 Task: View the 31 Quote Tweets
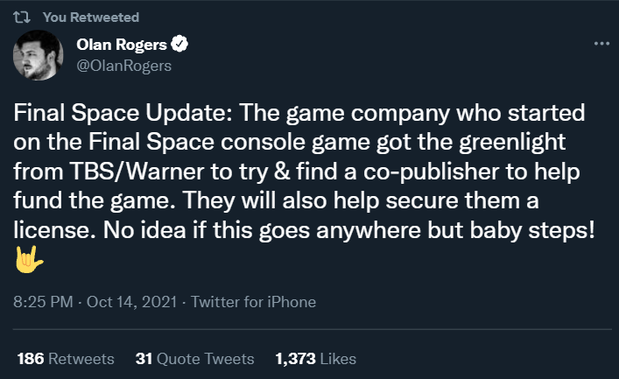[x=195, y=358]
